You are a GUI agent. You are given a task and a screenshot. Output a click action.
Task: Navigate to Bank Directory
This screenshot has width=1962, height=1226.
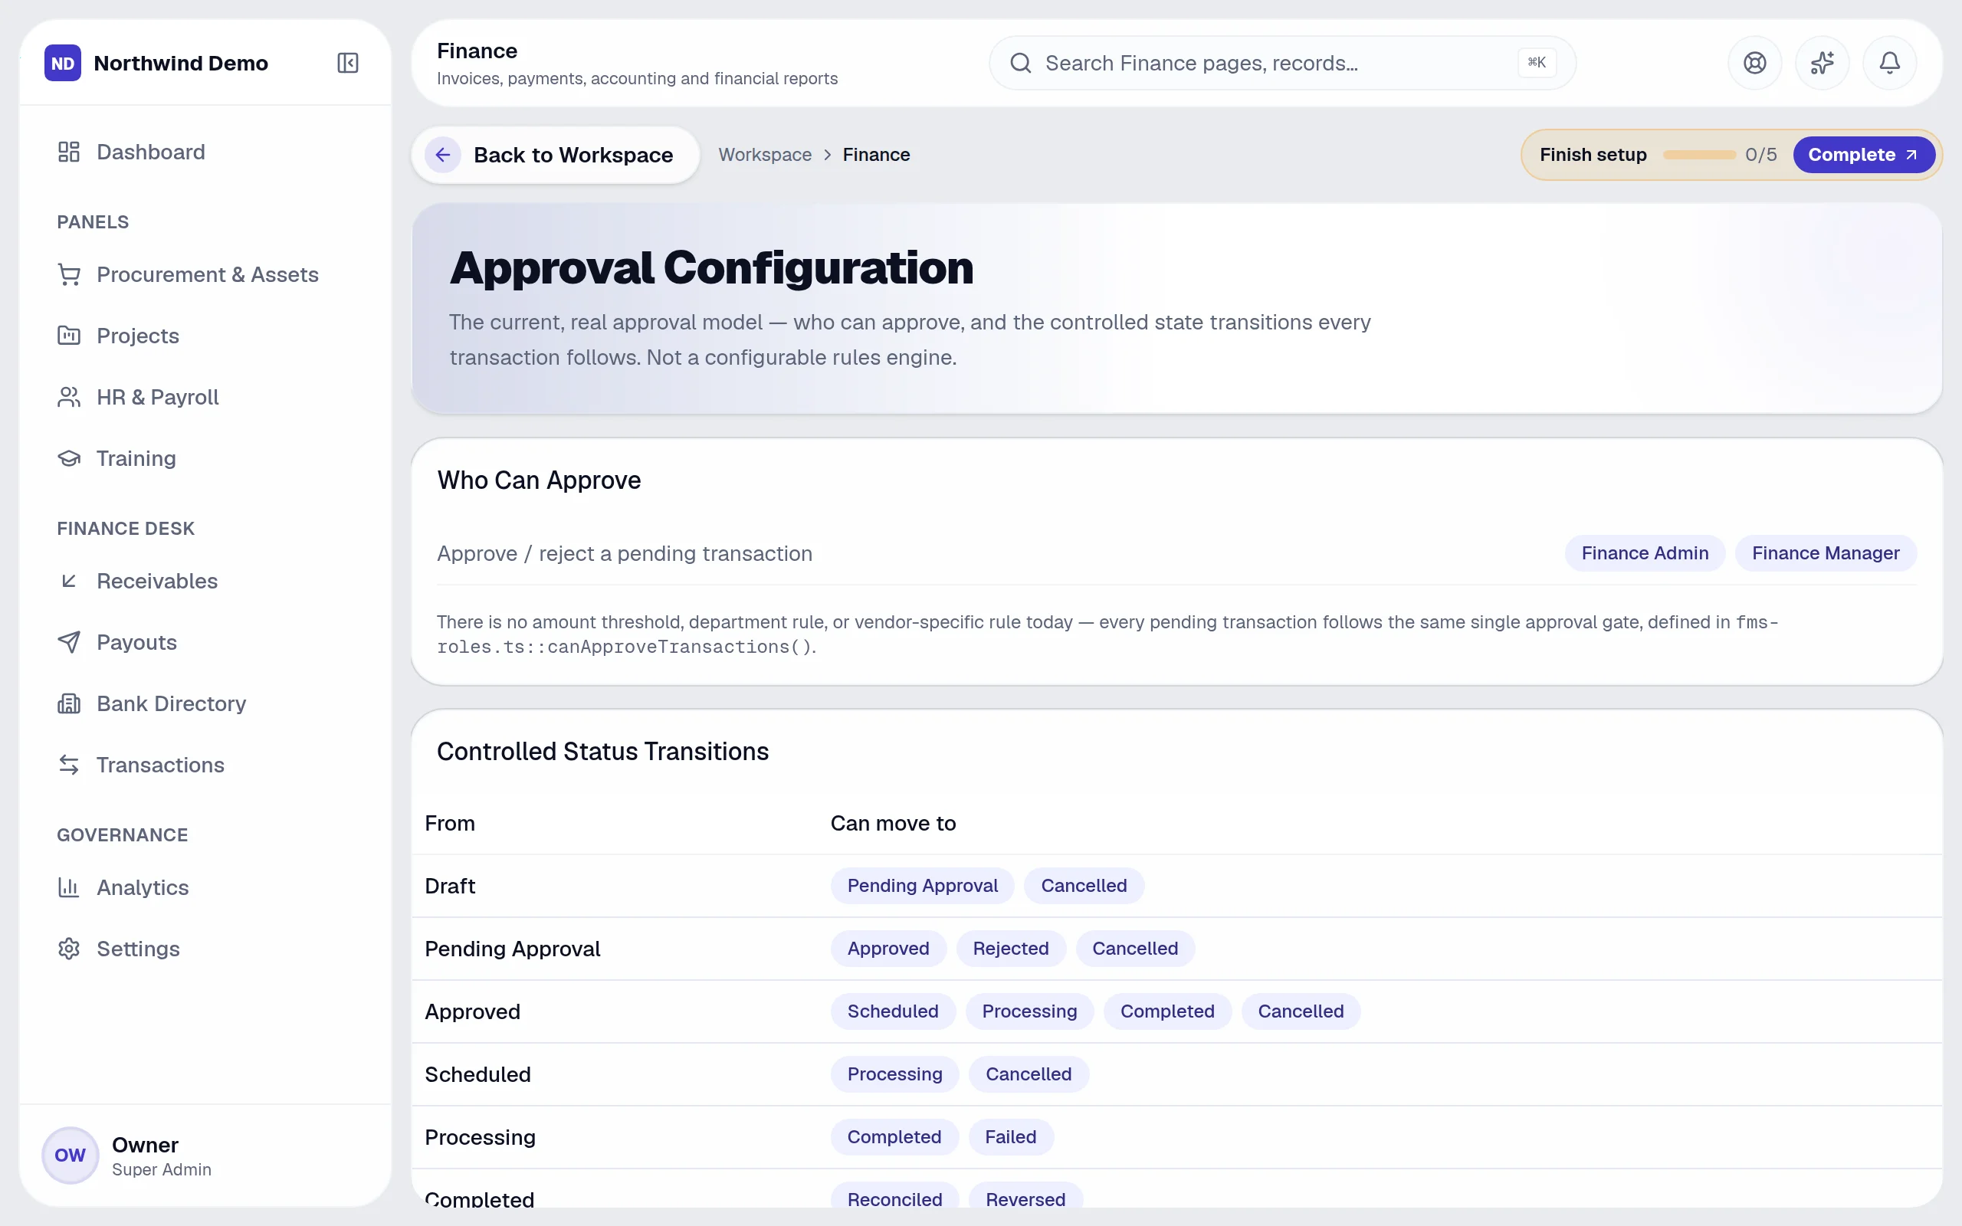205,704
